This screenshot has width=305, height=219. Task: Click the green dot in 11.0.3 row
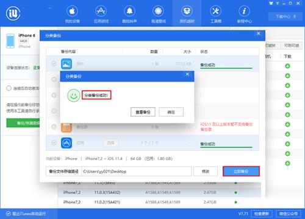pyautogui.click(x=235, y=192)
